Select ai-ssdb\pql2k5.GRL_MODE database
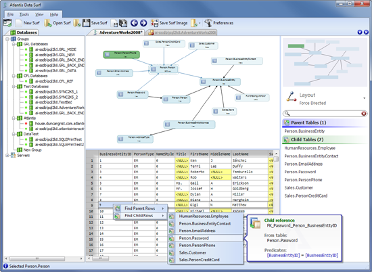 (x=55, y=49)
